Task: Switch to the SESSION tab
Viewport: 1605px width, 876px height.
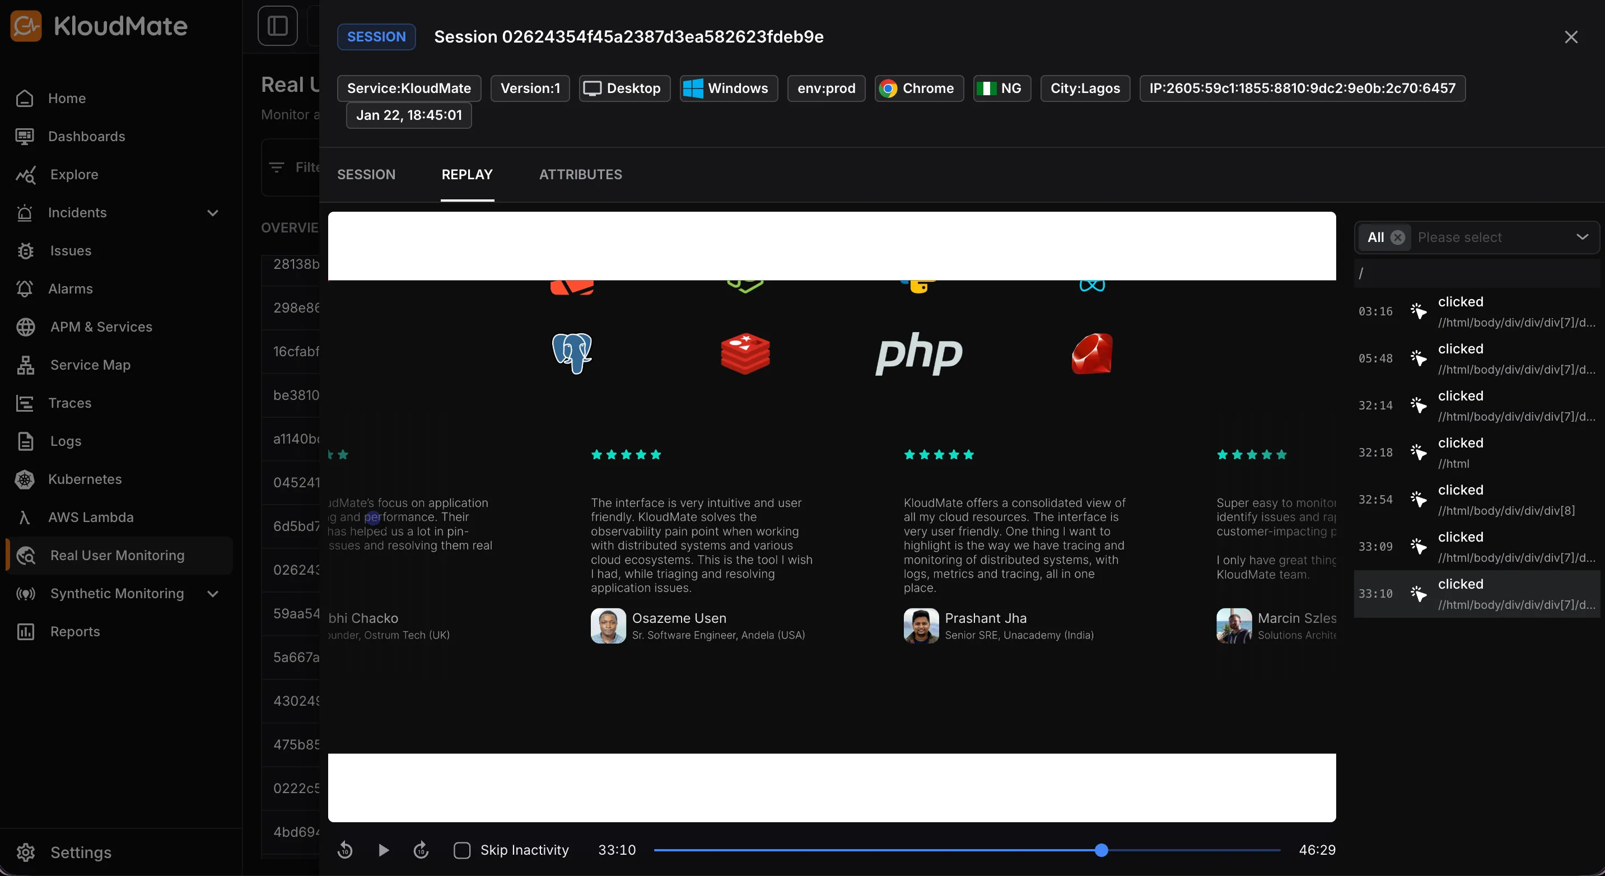Action: click(x=366, y=174)
